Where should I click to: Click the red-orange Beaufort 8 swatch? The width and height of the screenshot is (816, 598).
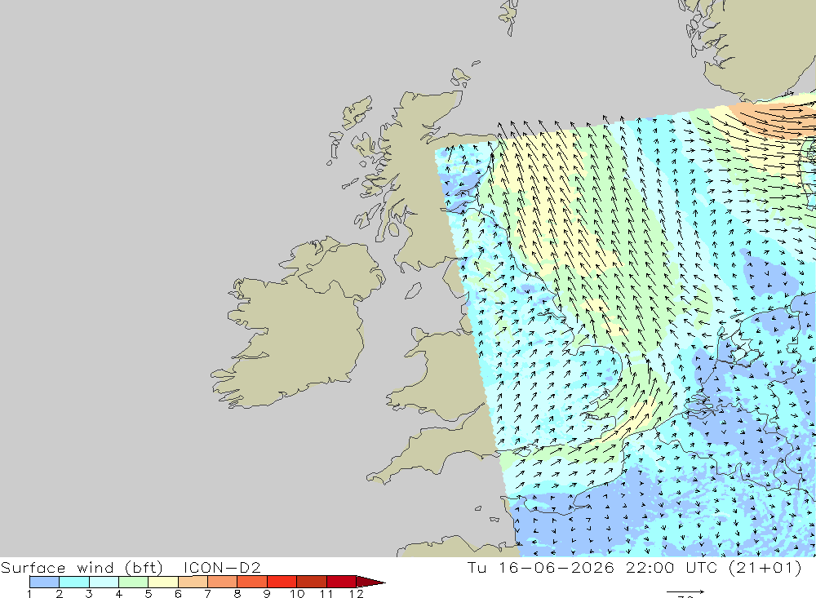point(252,582)
